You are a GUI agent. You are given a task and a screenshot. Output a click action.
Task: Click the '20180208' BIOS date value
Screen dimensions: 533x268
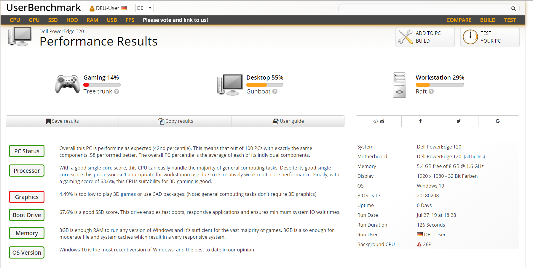428,196
